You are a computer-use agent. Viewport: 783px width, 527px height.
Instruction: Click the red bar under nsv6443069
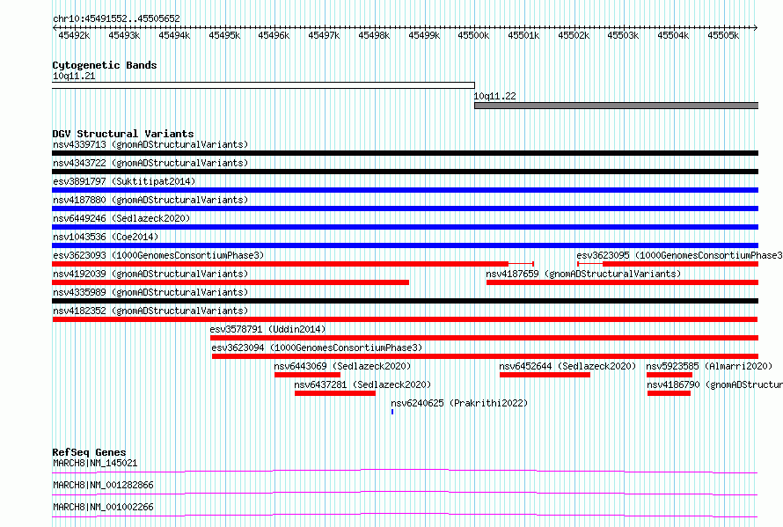coord(307,375)
